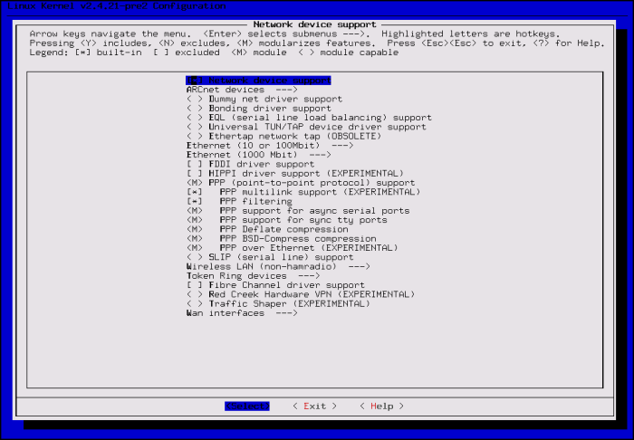Toggle the FDDI driver support checkbox

tap(194, 164)
